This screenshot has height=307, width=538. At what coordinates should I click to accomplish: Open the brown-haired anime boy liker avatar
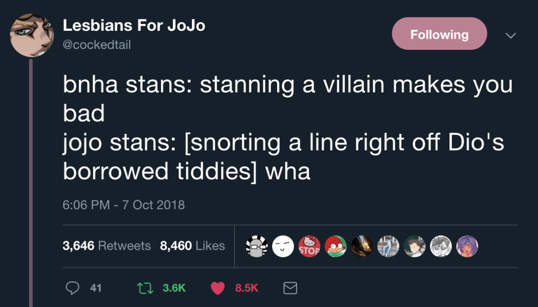[x=414, y=246]
